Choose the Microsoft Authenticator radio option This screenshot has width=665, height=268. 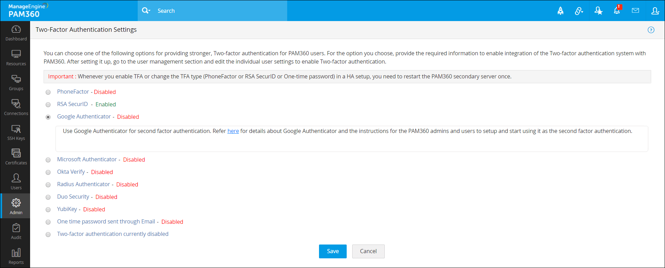point(48,160)
